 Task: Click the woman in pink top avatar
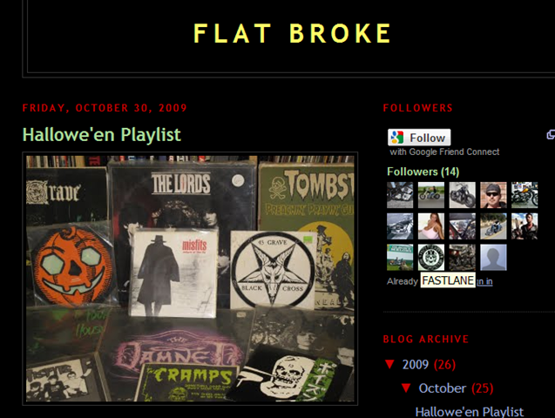(x=430, y=226)
